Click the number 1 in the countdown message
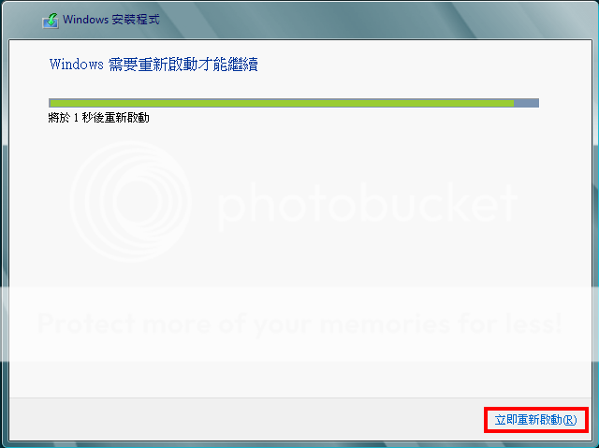The image size is (599, 448). click(x=76, y=118)
